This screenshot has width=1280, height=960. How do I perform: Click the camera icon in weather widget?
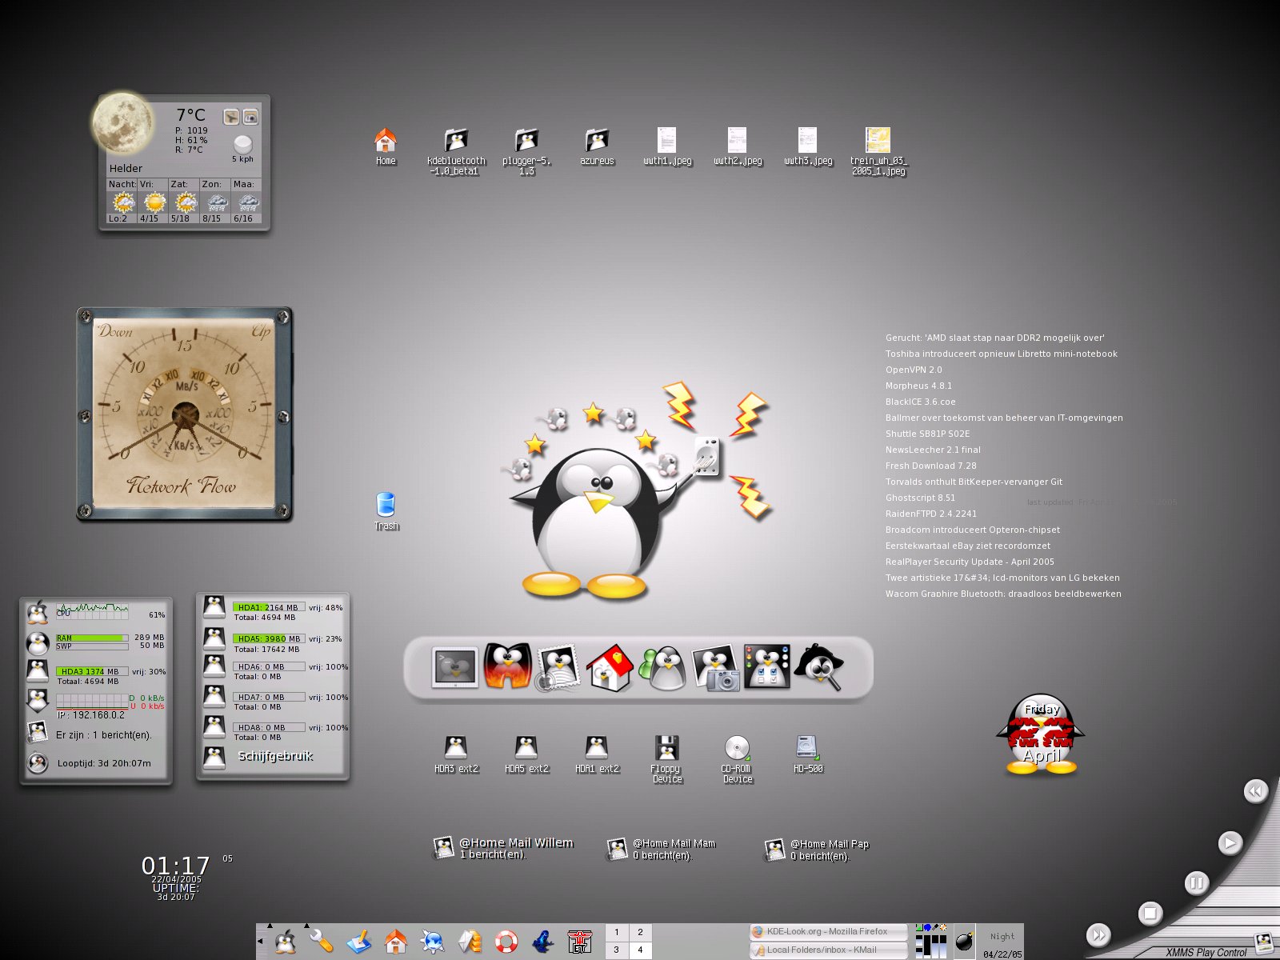coord(250,117)
